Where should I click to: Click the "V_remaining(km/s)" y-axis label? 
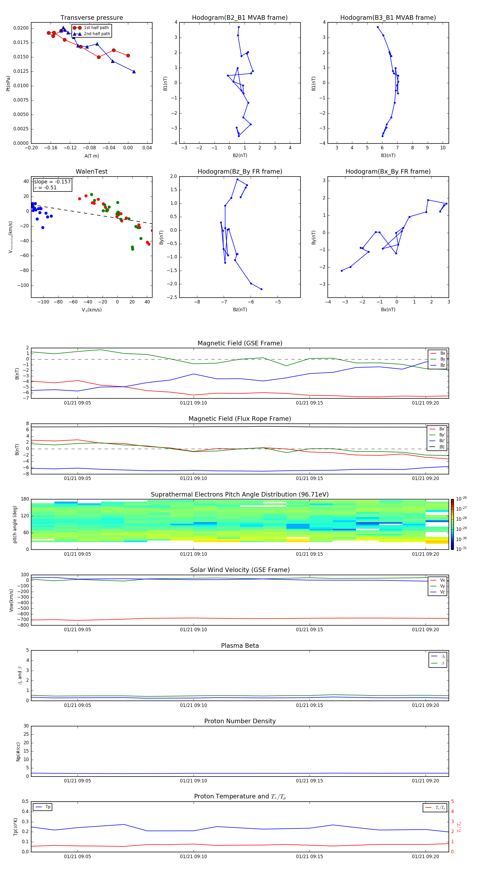coord(10,237)
